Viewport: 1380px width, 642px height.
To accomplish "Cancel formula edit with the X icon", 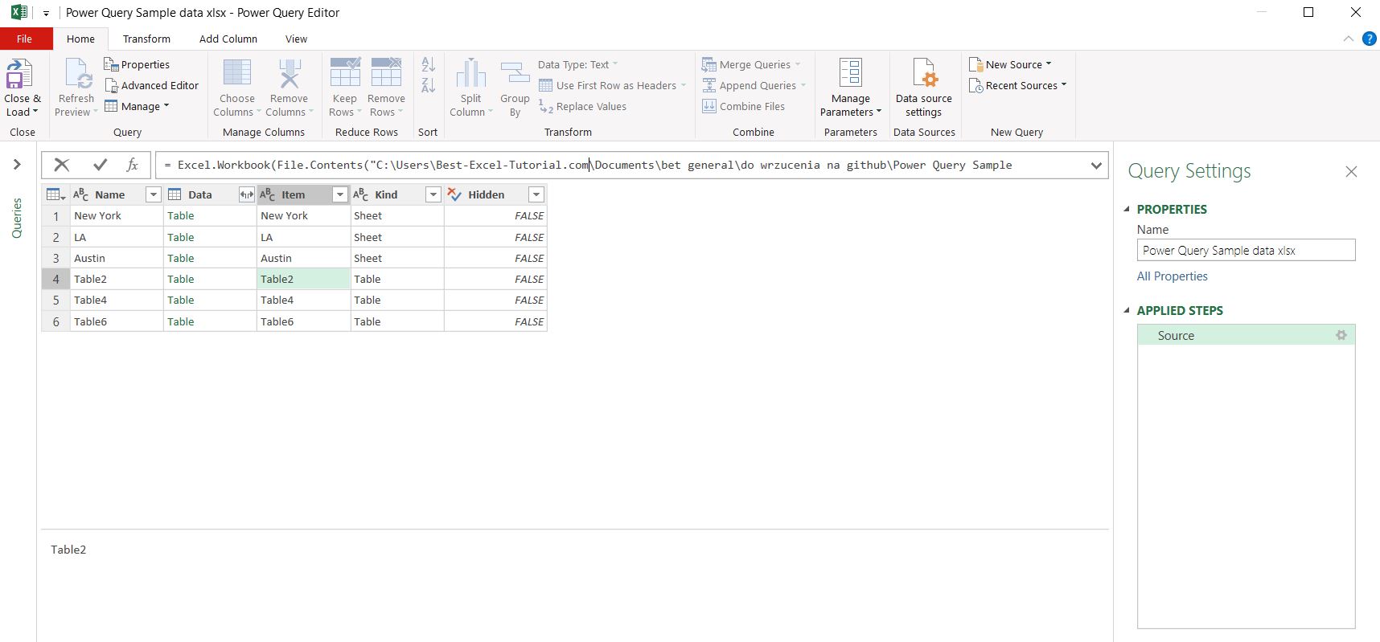I will tap(61, 165).
